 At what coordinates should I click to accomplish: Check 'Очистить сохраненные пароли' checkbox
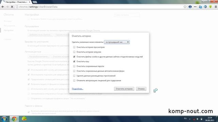click(x=74, y=66)
